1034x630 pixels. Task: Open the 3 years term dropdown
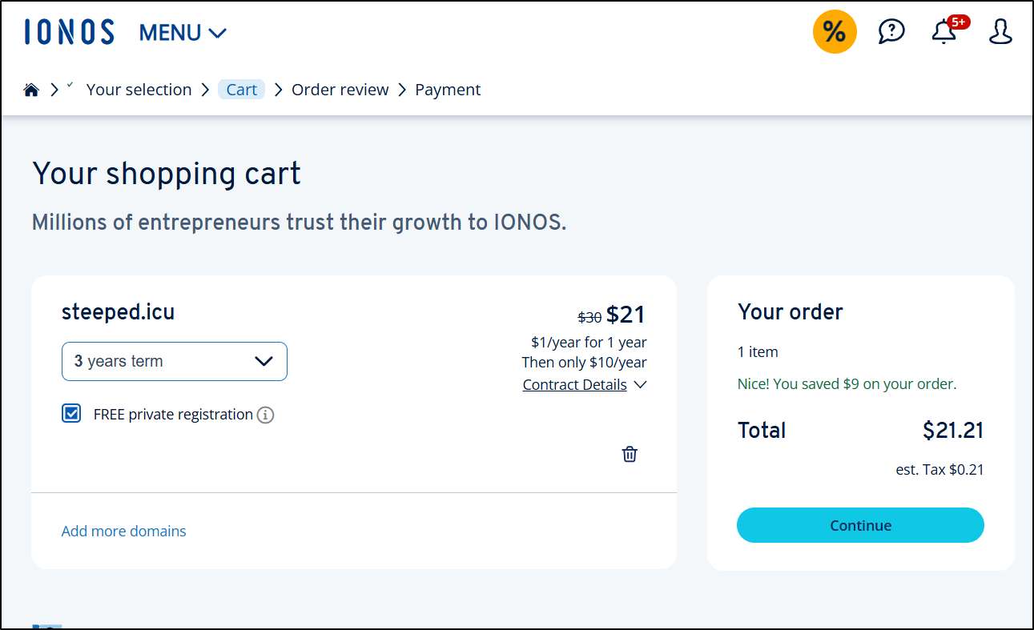coord(174,361)
